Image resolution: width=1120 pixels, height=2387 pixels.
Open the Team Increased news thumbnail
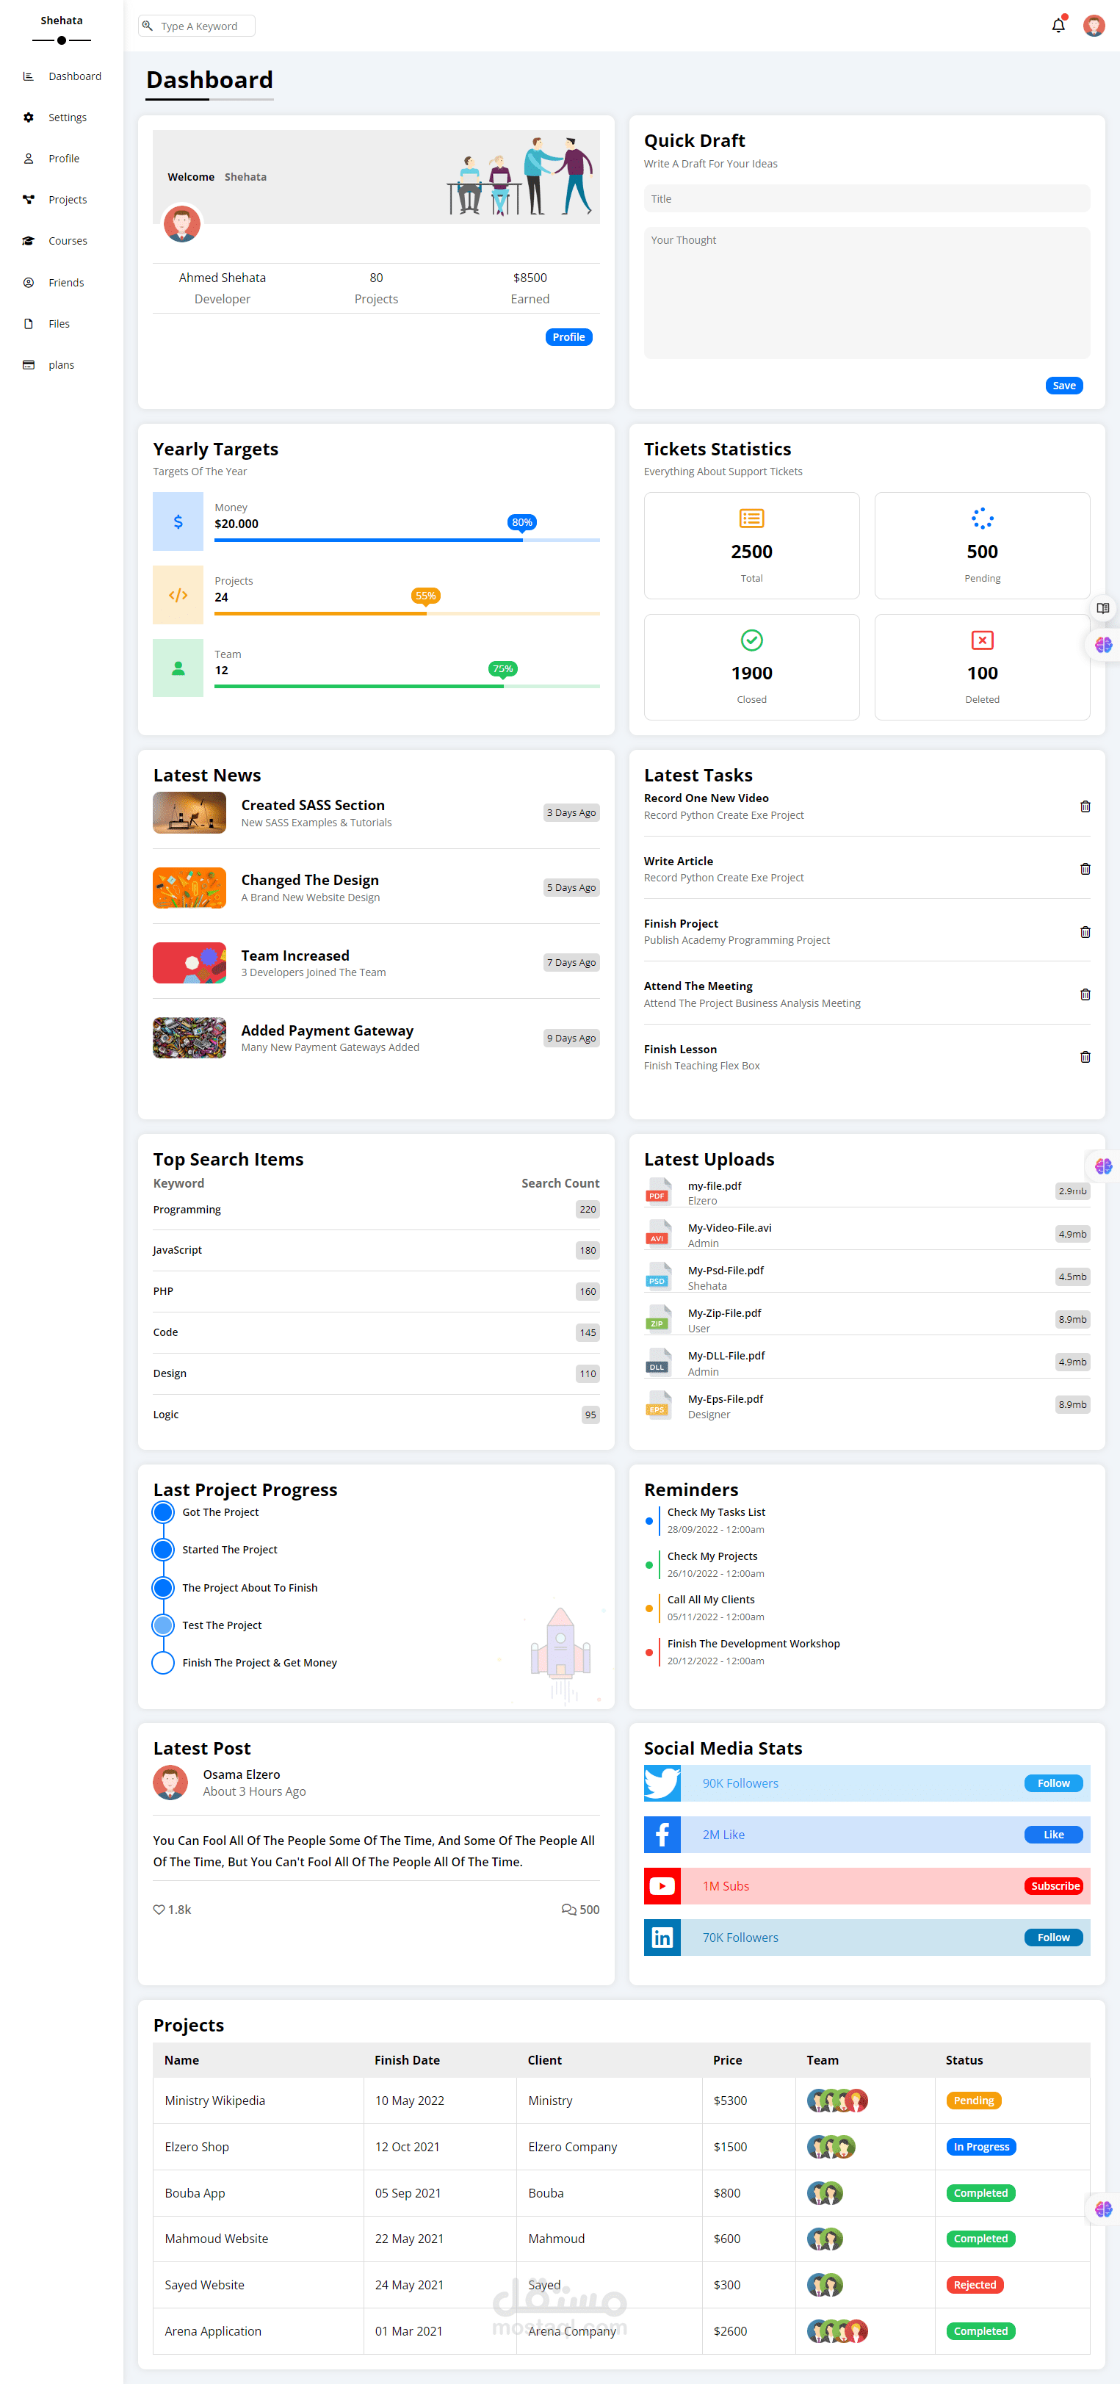pos(189,963)
